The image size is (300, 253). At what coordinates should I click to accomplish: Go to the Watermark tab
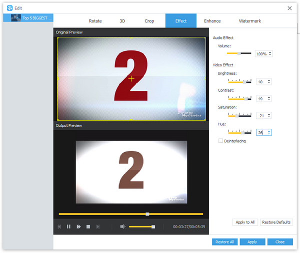(x=249, y=21)
